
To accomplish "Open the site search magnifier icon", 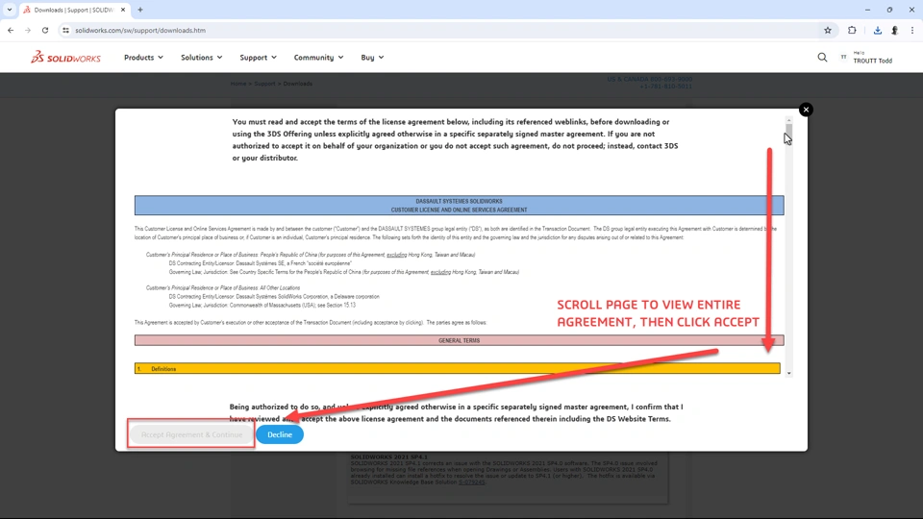I will coord(822,57).
